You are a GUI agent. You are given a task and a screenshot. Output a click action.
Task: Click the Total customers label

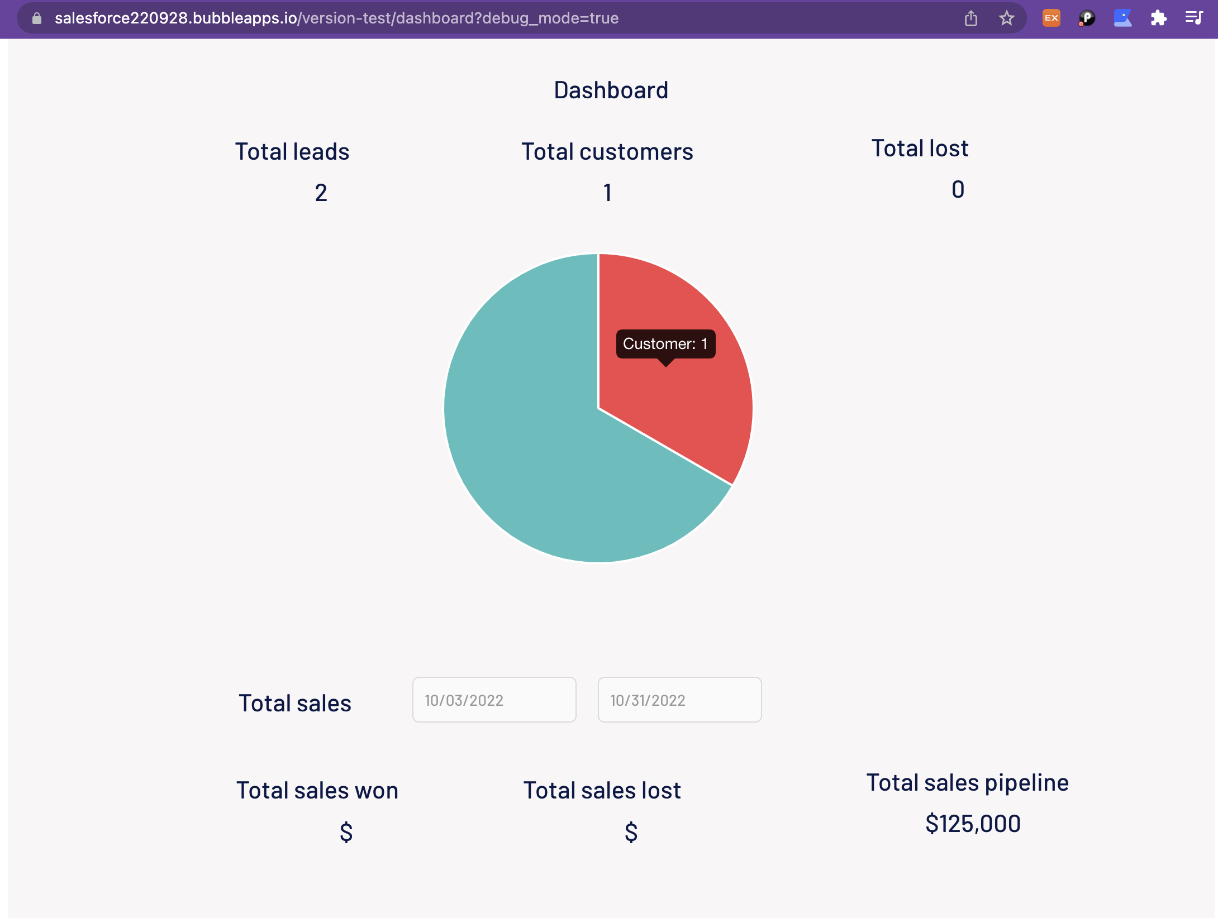(607, 151)
